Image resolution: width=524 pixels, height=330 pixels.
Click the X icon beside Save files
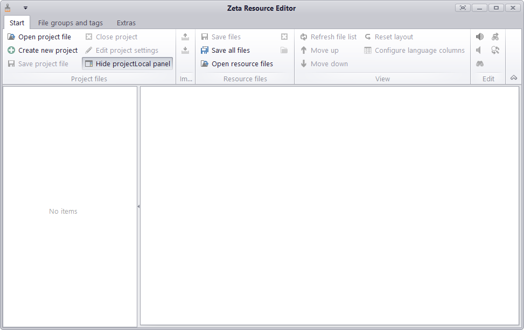click(284, 37)
